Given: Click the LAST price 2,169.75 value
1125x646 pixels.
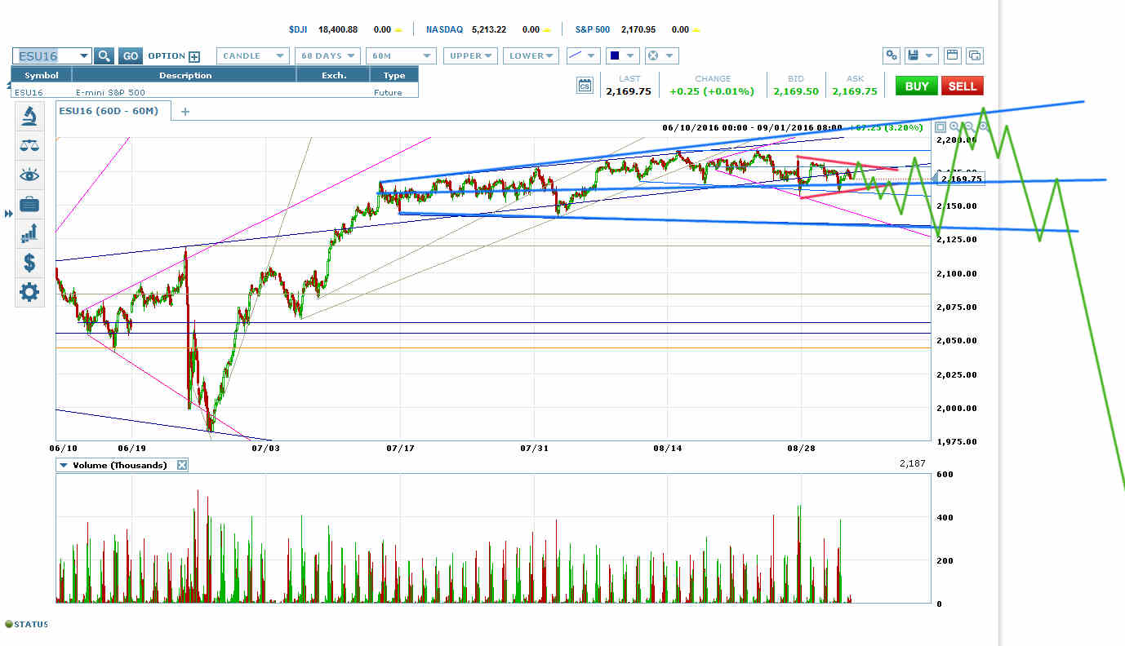Looking at the screenshot, I should [x=629, y=91].
